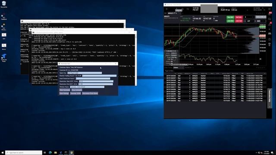Click the Stop Autotrader button
The height and width of the screenshot is (155, 276).
[x=77, y=90]
